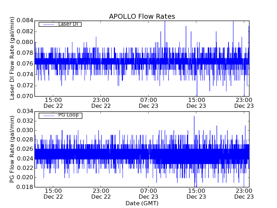Screen dimensions: 277x208
Task: Click the Laser DI Flow Rate axis label
Action: coord(12,58)
